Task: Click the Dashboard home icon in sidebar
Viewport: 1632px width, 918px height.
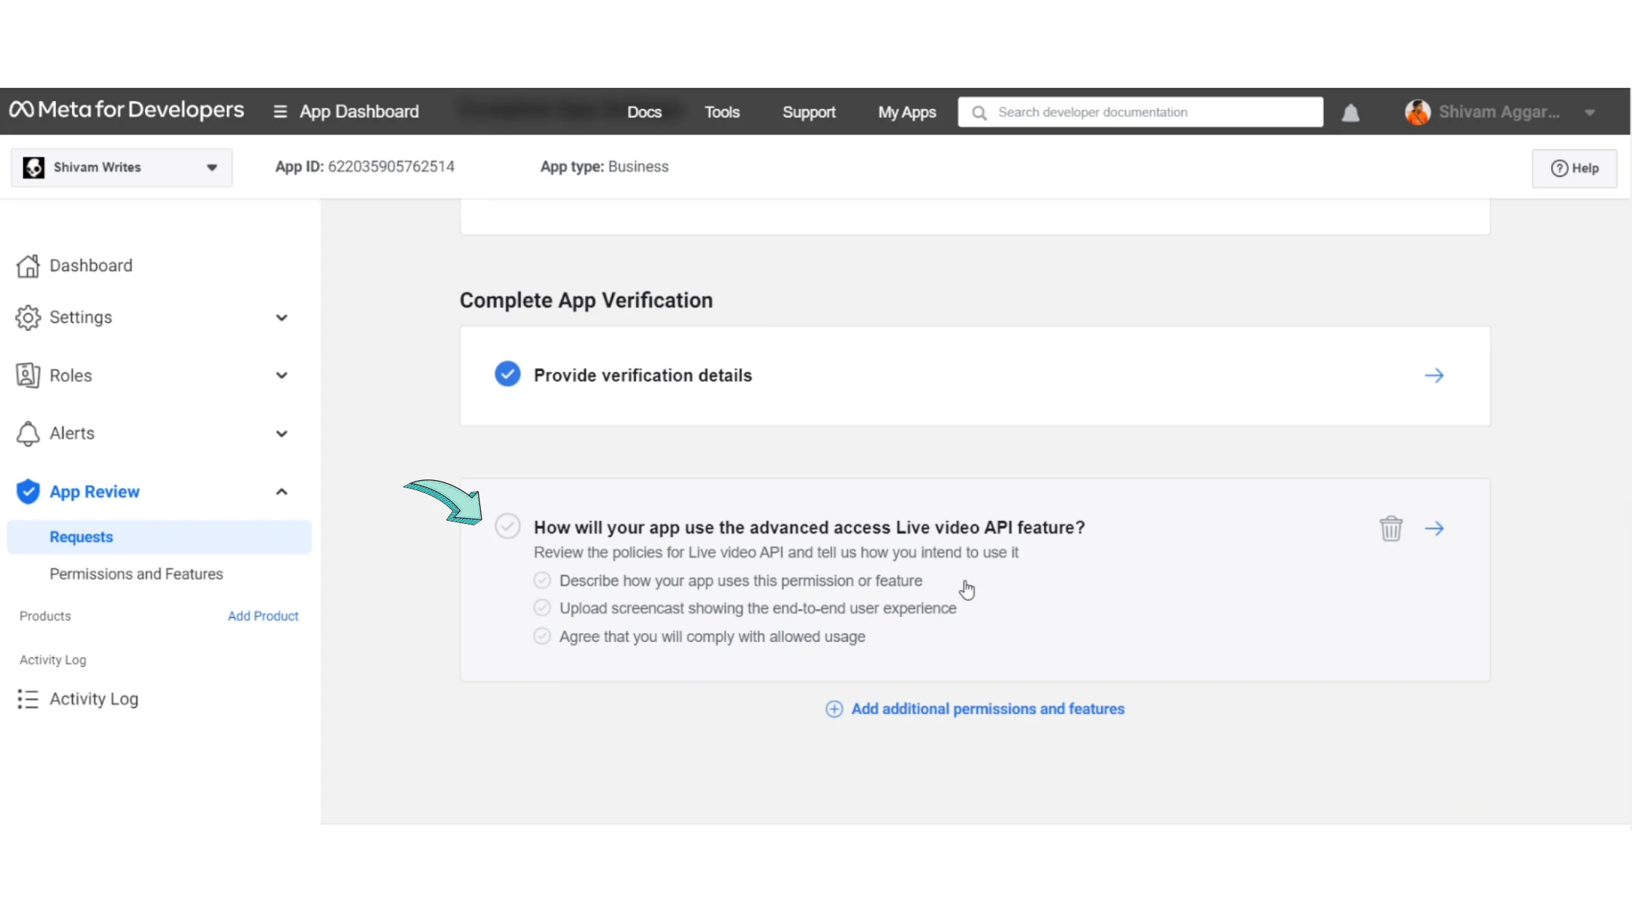Action: click(x=28, y=266)
